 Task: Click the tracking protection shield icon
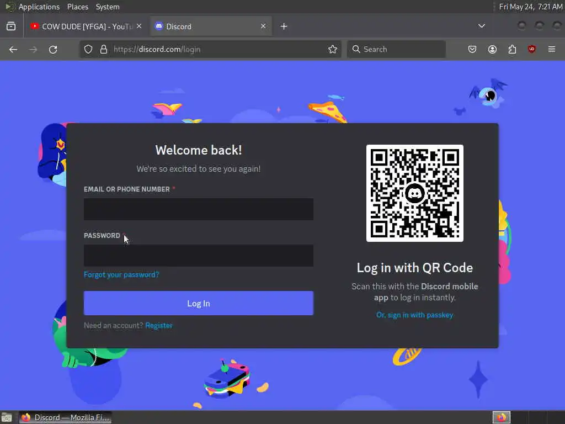(88, 49)
